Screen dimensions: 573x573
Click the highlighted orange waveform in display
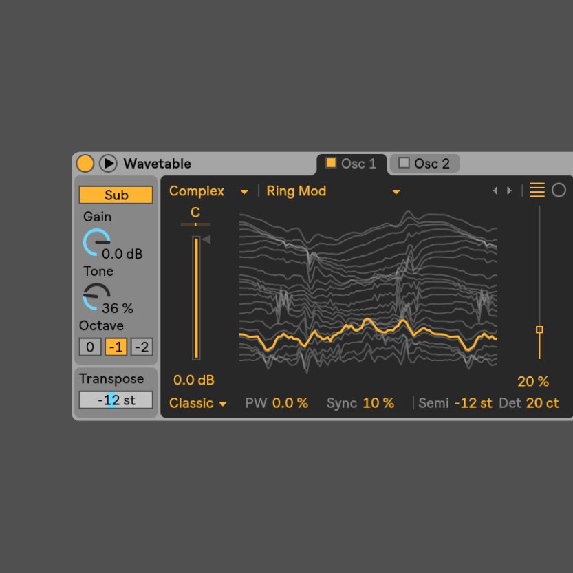click(368, 335)
